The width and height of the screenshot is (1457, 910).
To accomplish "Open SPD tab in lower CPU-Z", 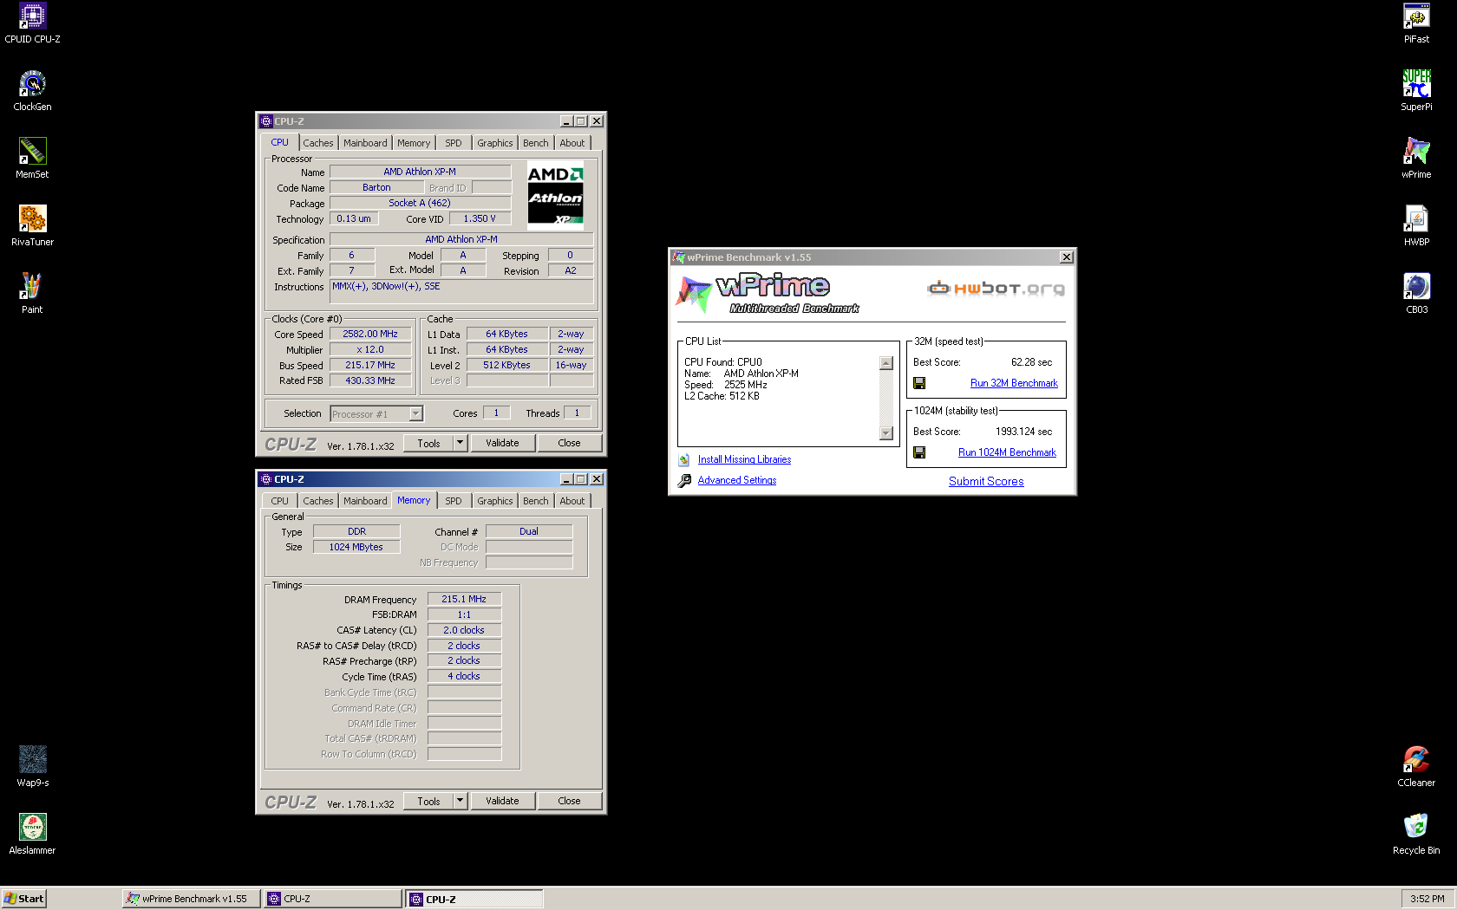I will click(454, 501).
